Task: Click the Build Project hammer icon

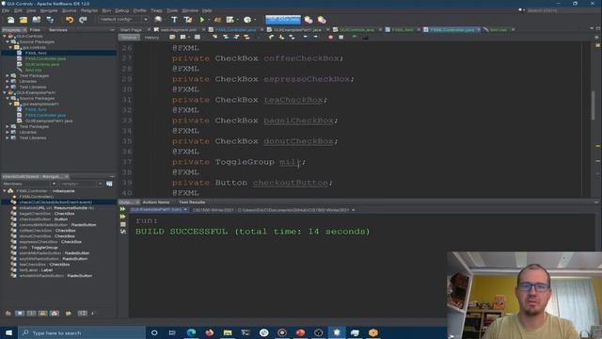Action: pyautogui.click(x=174, y=20)
